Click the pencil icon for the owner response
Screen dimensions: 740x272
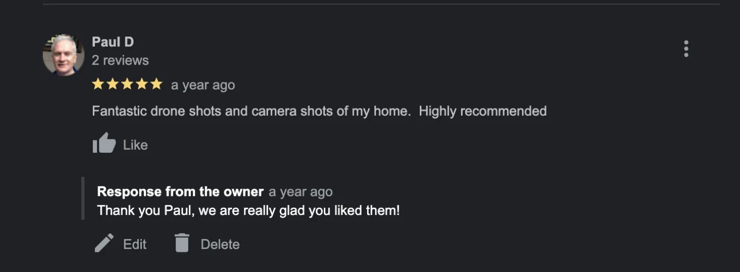(104, 243)
